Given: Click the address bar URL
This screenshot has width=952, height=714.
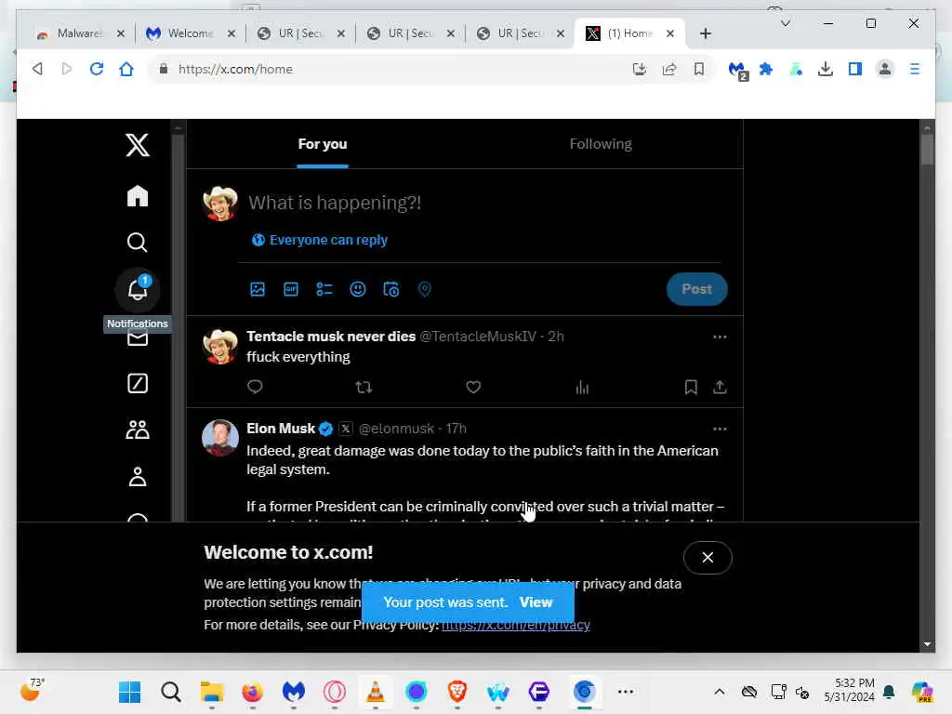Looking at the screenshot, I should tap(235, 69).
